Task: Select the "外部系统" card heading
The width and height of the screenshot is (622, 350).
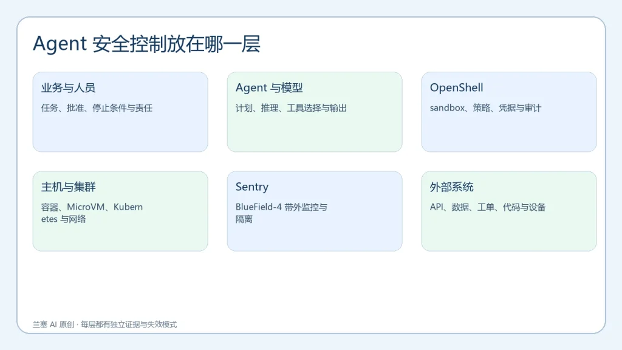Action: point(451,187)
